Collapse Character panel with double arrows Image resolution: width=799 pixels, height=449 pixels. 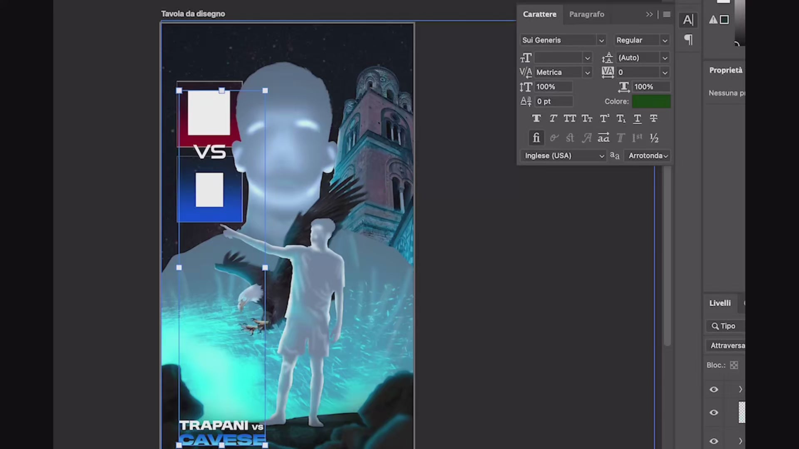click(x=650, y=15)
